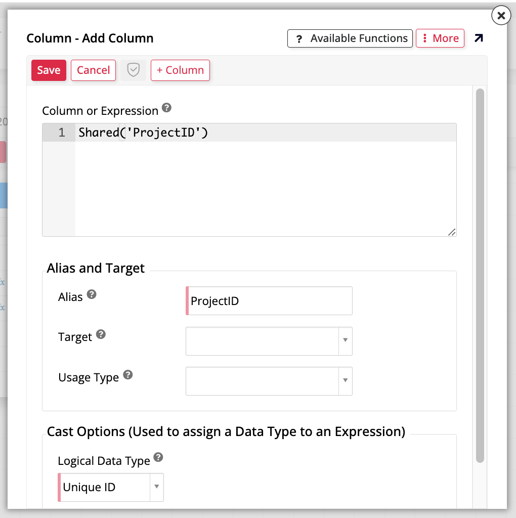Viewport: 516px width, 518px height.
Task: Open the More options menu
Action: click(x=440, y=38)
